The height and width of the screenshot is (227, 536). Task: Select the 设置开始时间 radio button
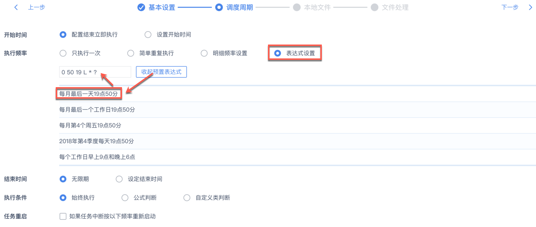coord(148,34)
